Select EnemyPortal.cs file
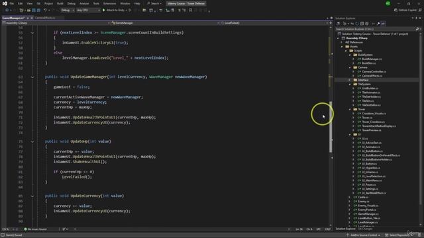The width and height of the screenshot is (424, 238). (x=366, y=210)
